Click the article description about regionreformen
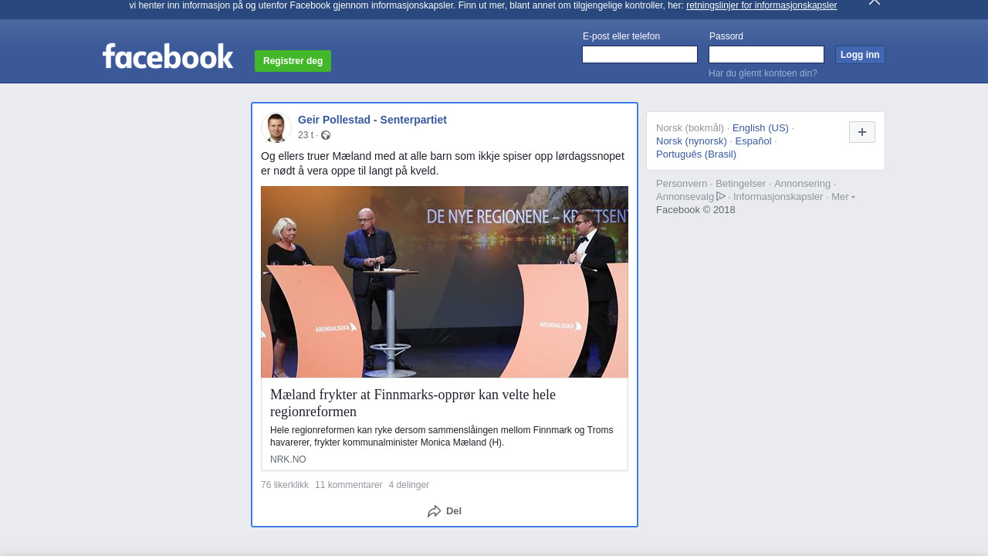The image size is (988, 556). tap(442, 436)
